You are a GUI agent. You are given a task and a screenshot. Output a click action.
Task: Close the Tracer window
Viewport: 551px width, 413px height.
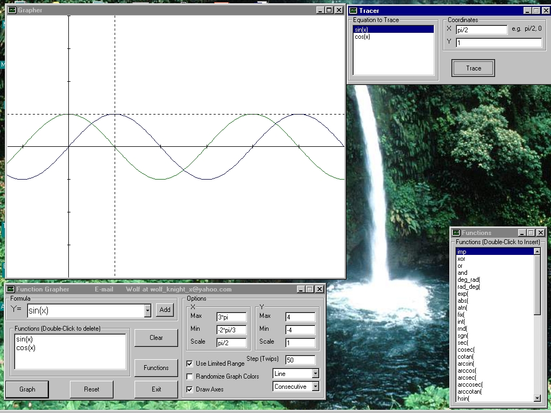point(547,11)
